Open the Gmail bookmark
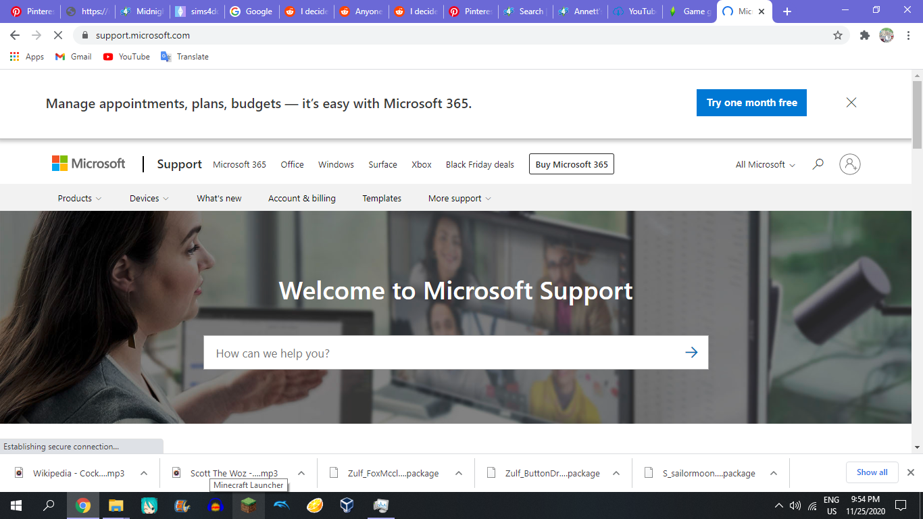Image resolution: width=923 pixels, height=519 pixels. click(73, 57)
